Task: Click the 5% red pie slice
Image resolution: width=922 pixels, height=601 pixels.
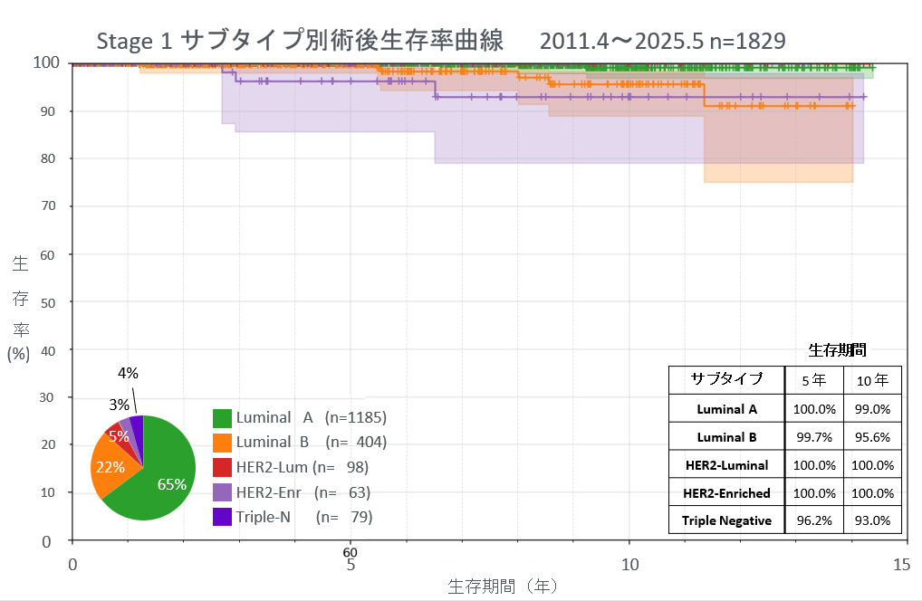Action: click(116, 435)
